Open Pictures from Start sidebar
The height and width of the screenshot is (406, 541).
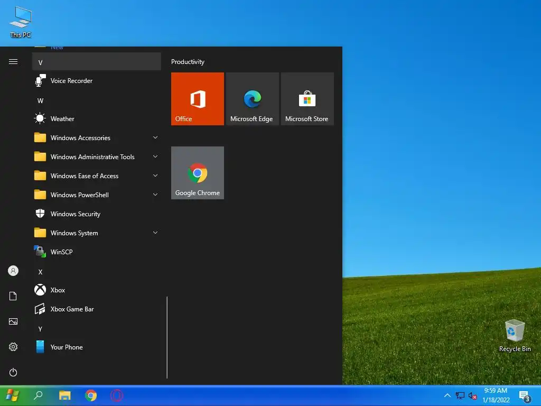pyautogui.click(x=13, y=321)
